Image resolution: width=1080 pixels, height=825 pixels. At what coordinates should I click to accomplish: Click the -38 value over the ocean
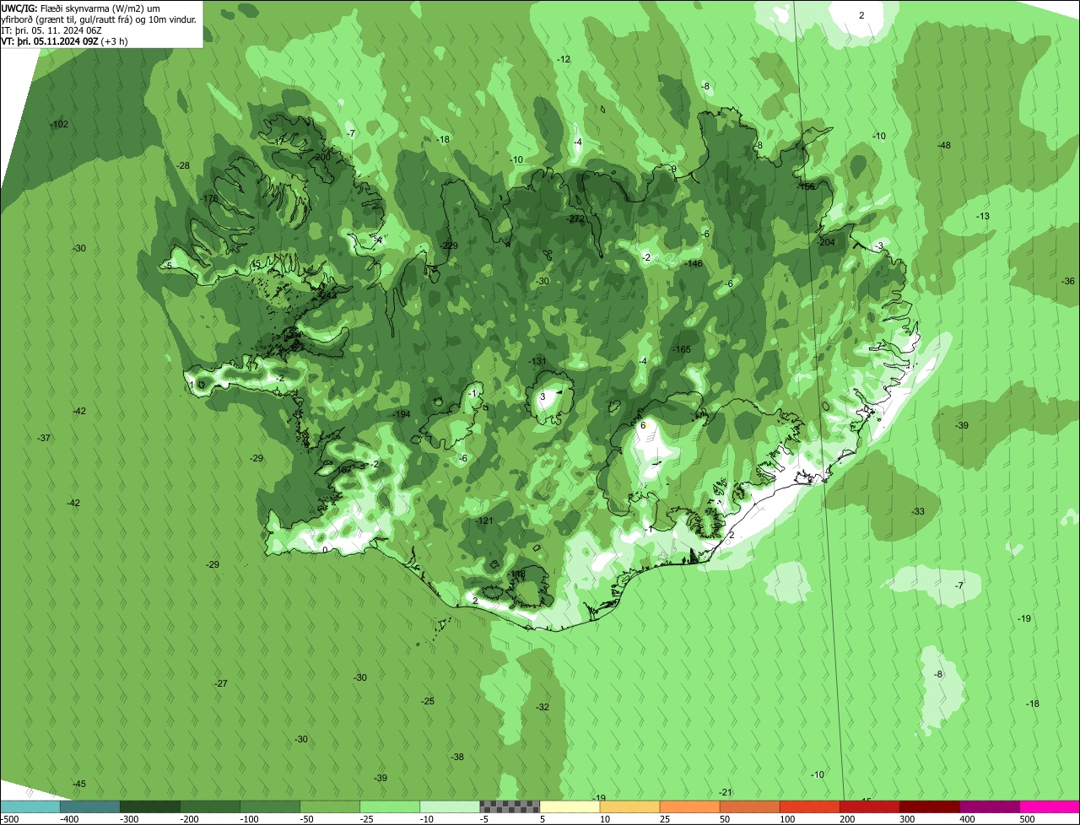click(x=457, y=758)
